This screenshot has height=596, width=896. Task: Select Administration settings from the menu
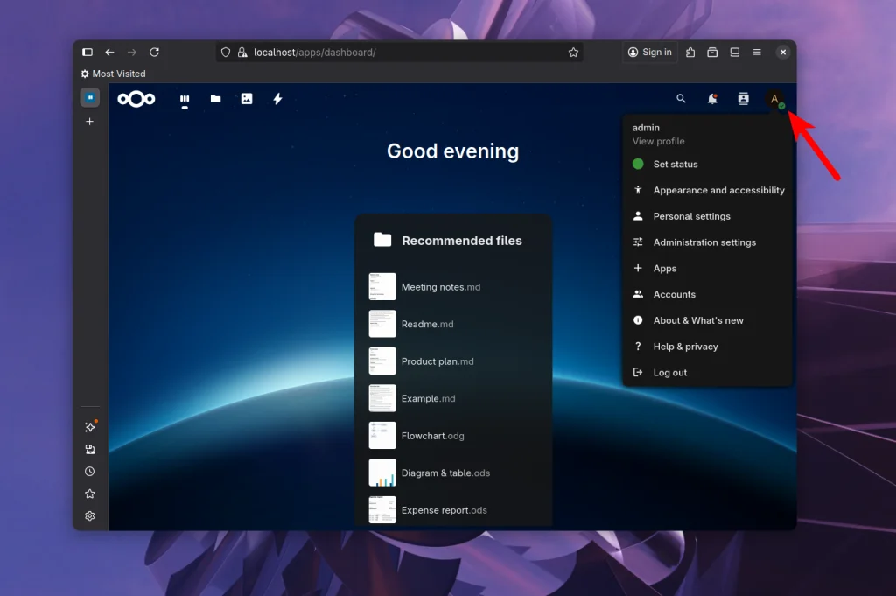coord(704,242)
